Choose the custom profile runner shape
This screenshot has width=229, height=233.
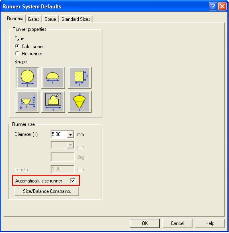coord(53,102)
